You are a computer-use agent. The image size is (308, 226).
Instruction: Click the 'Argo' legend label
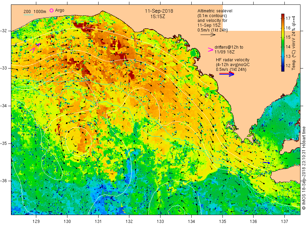point(60,10)
